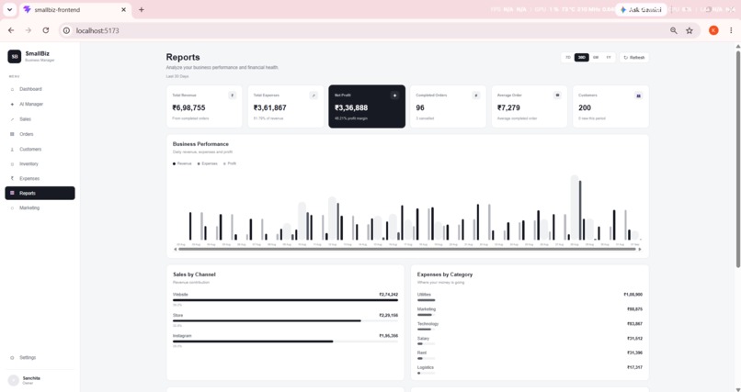Image resolution: width=741 pixels, height=392 pixels.
Task: Click the Store sales progress bar
Action: pos(285,320)
